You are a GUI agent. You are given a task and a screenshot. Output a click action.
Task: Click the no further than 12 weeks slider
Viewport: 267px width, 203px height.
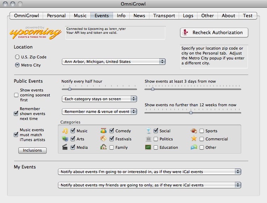click(193, 112)
